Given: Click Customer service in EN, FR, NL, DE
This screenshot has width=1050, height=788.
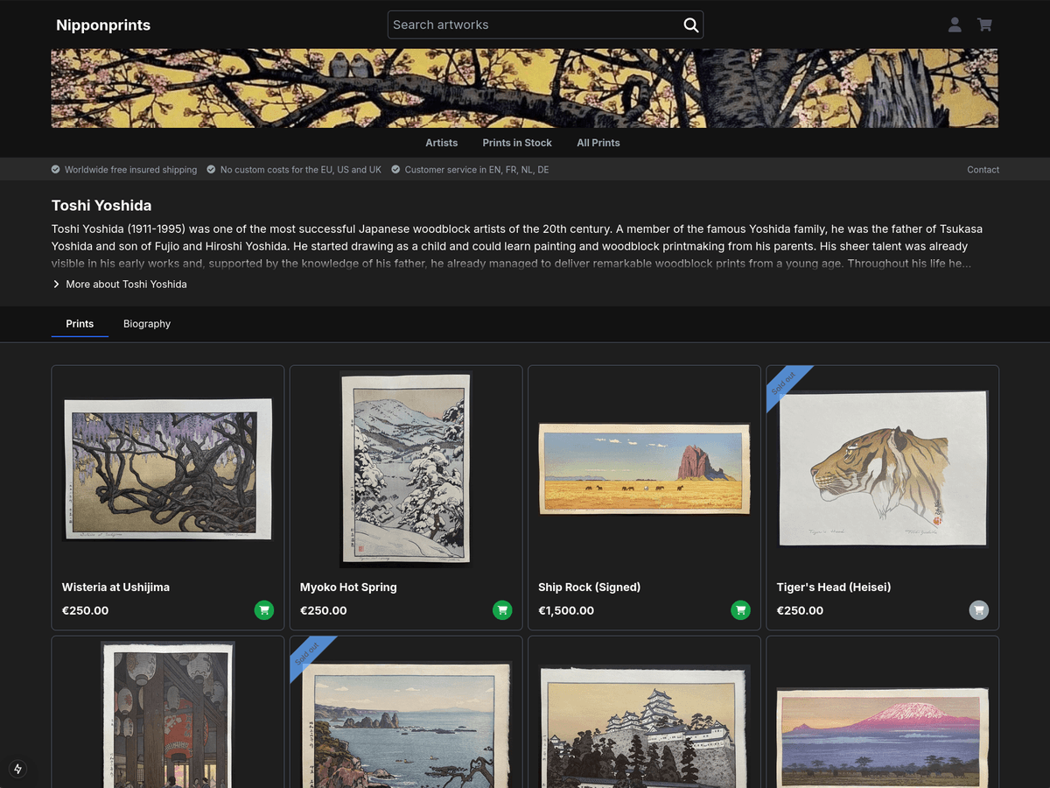Looking at the screenshot, I should (477, 170).
